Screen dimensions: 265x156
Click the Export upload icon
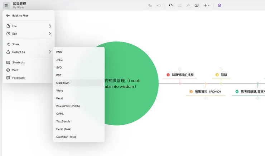click(8, 52)
